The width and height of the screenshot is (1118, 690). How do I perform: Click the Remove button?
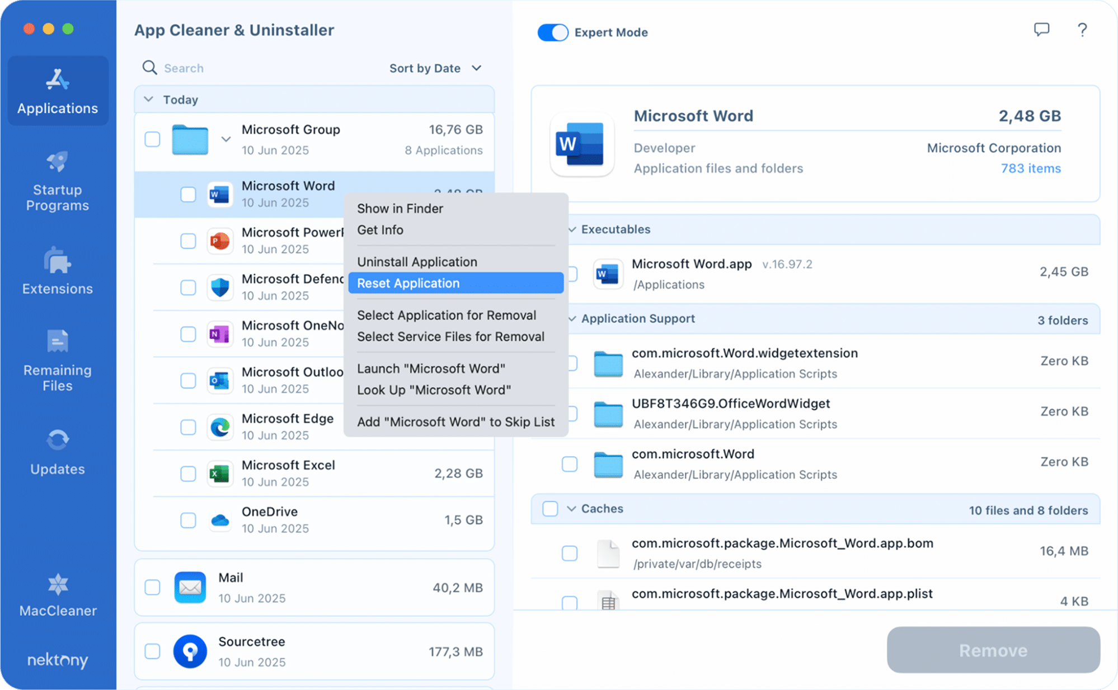(993, 650)
